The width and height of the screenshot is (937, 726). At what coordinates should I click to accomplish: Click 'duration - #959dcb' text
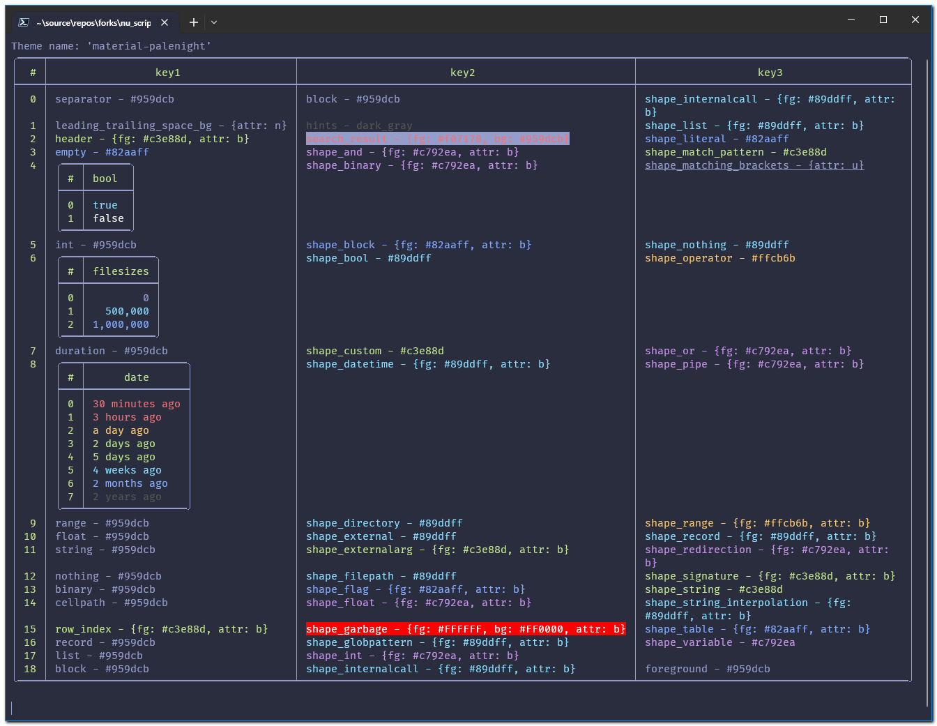click(112, 351)
